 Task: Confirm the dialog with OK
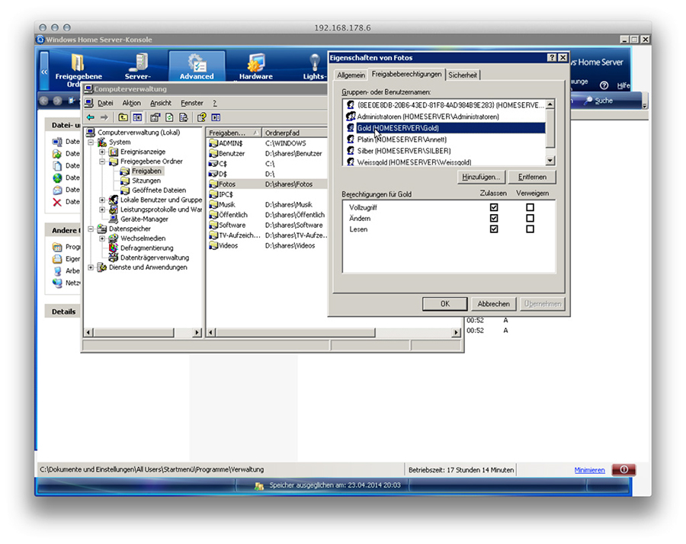pyautogui.click(x=445, y=304)
